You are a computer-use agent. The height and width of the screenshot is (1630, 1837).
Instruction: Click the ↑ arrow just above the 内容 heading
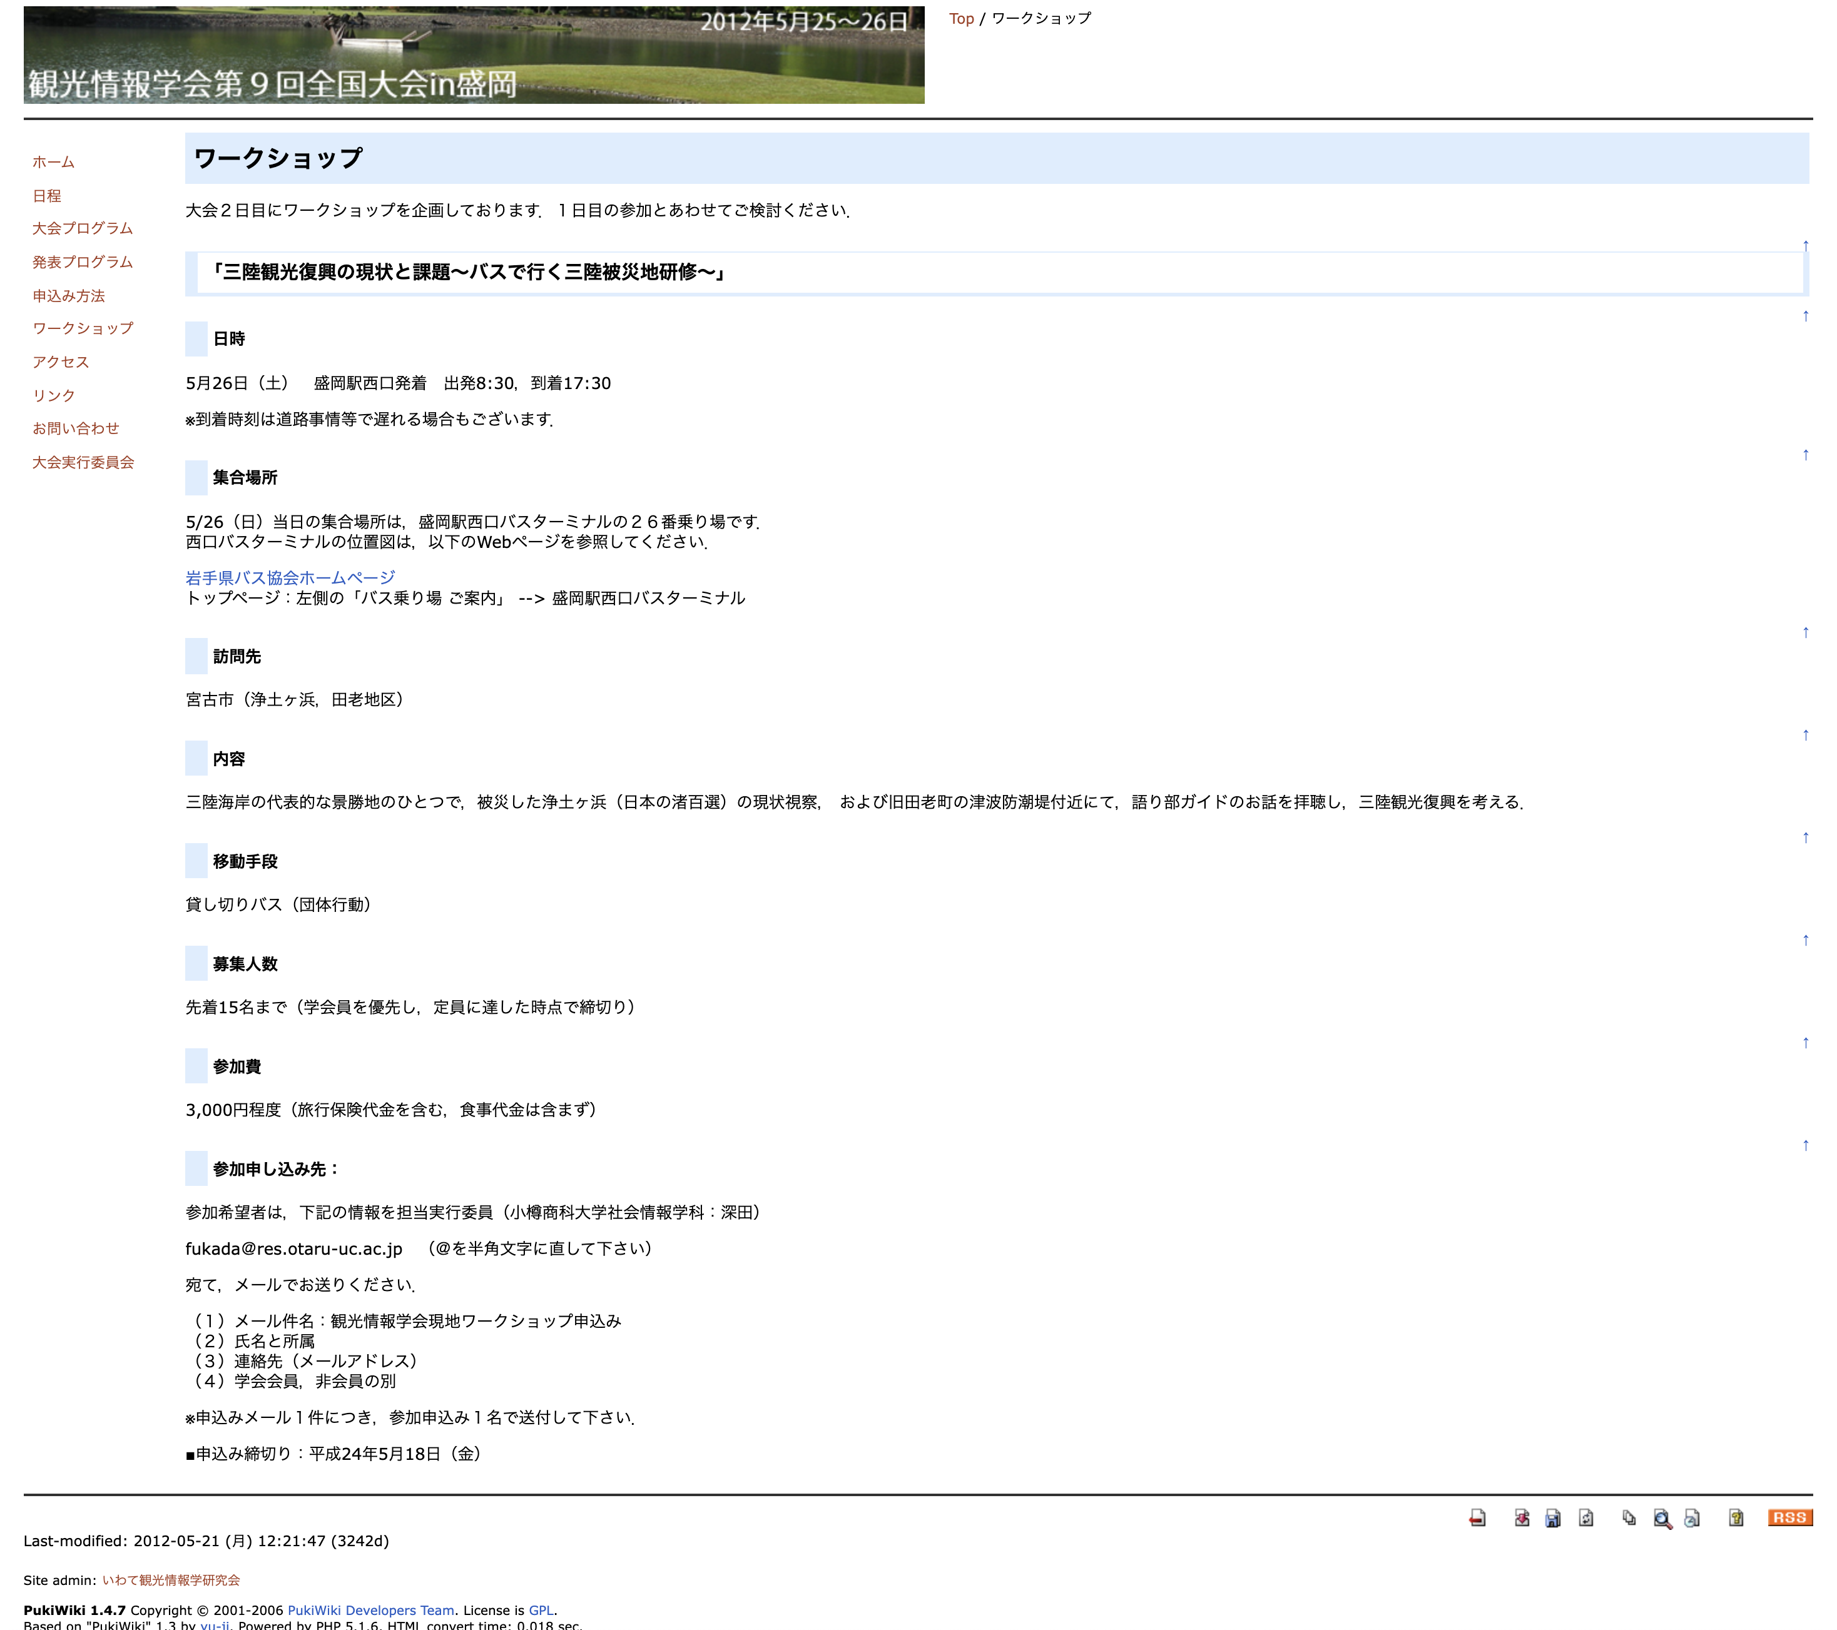[x=1804, y=735]
